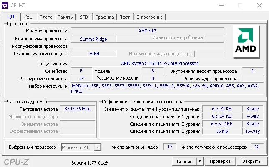Click the 14 нм technology field
This screenshot has width=269, height=167.
point(94,53)
